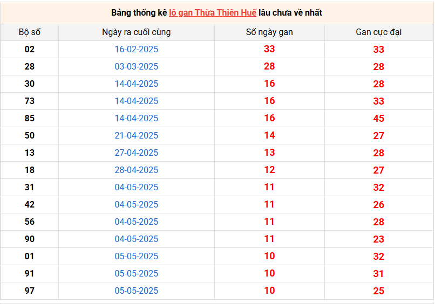
Task: Click date 16-02-2025 for number 02
Action: pos(136,50)
